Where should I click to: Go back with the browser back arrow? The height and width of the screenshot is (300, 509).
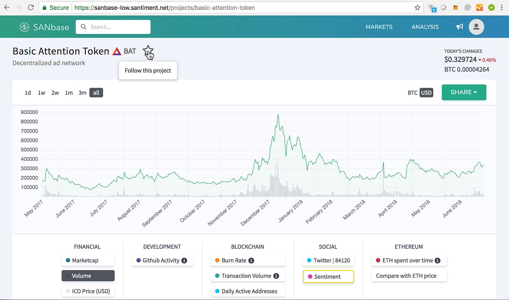(7, 7)
